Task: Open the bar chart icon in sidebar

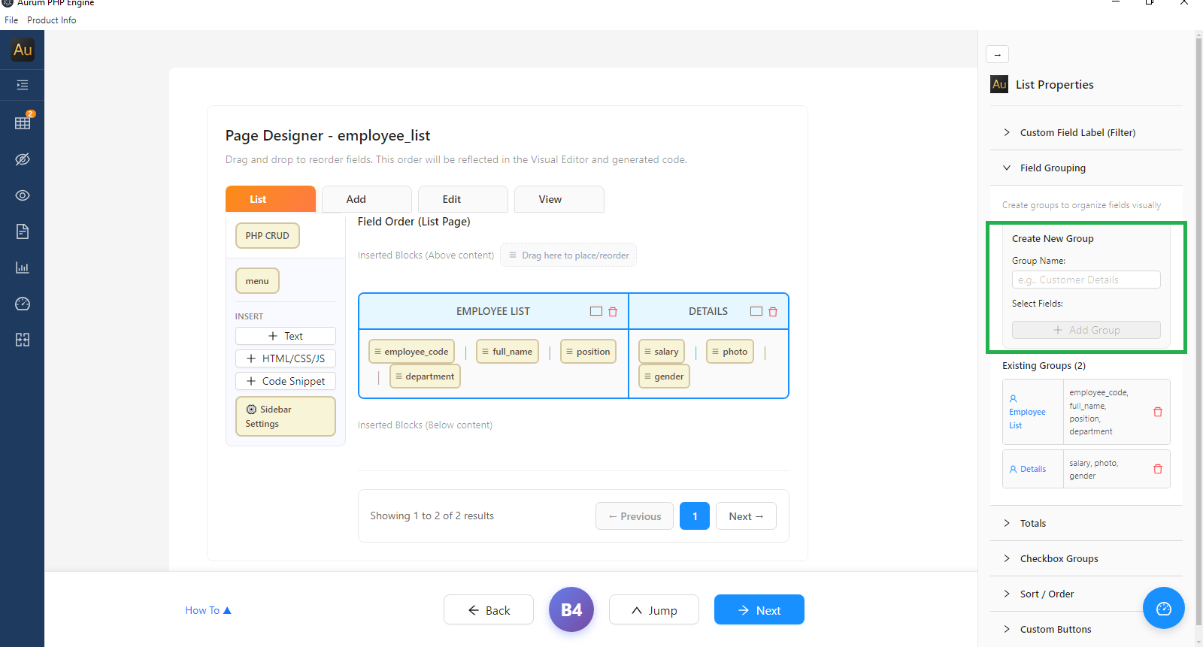Action: click(23, 268)
